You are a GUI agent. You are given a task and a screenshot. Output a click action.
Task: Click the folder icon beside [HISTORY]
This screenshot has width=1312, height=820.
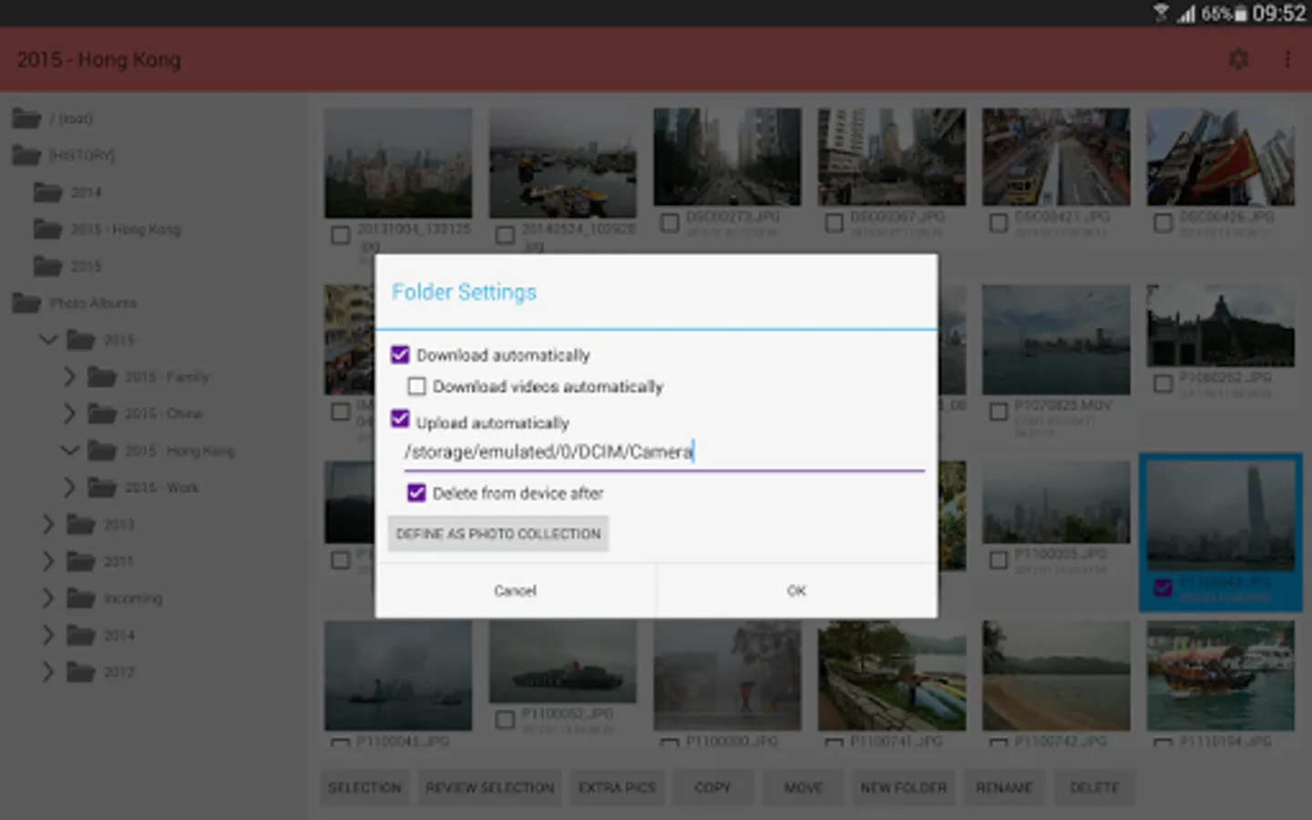26,155
